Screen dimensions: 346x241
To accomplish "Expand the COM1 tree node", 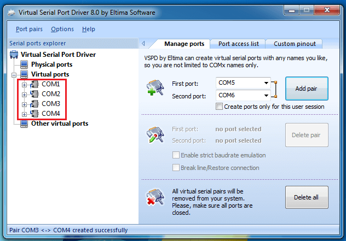I will tap(24, 85).
